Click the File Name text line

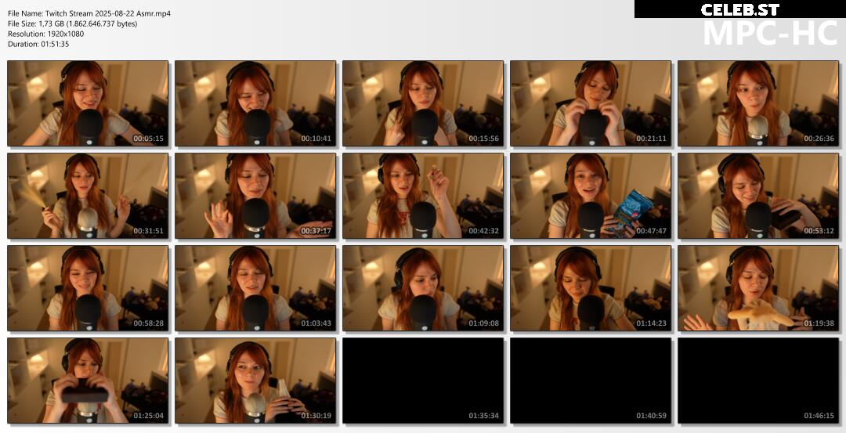(x=89, y=13)
